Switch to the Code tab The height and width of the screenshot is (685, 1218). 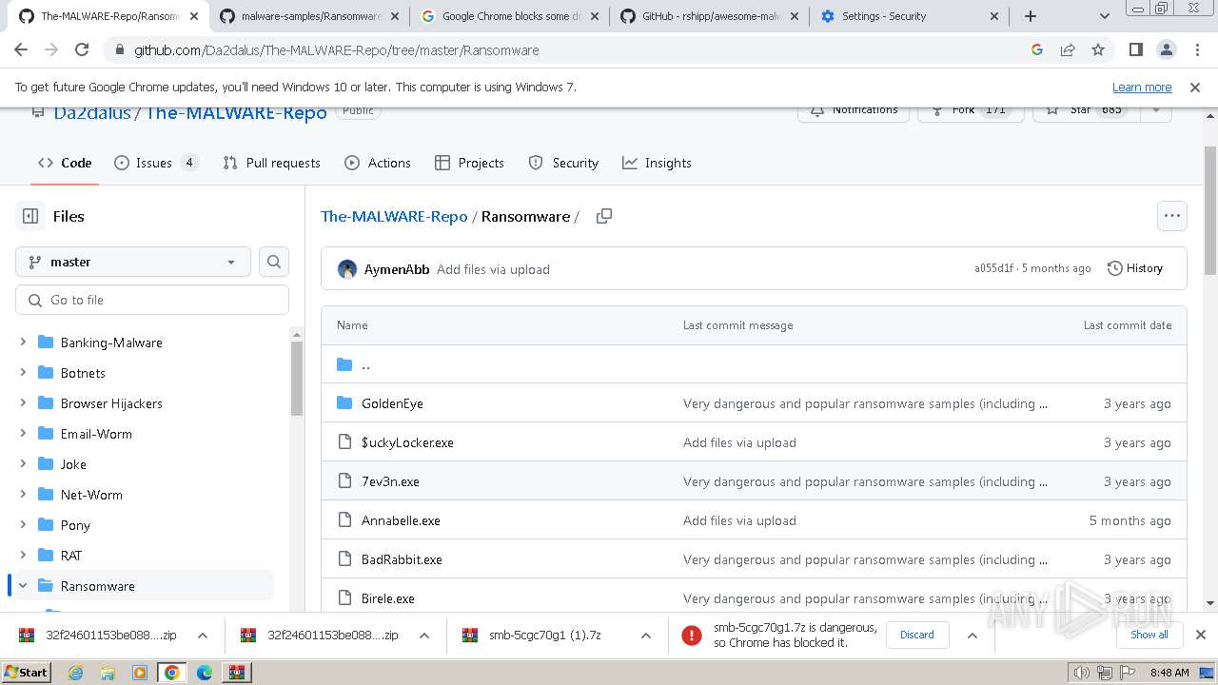65,163
